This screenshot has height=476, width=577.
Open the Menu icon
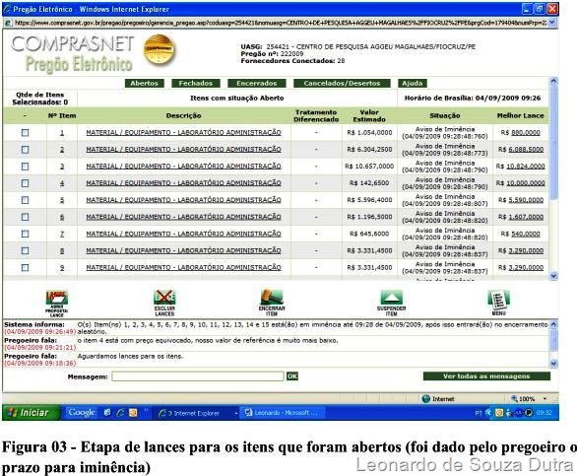498,303
